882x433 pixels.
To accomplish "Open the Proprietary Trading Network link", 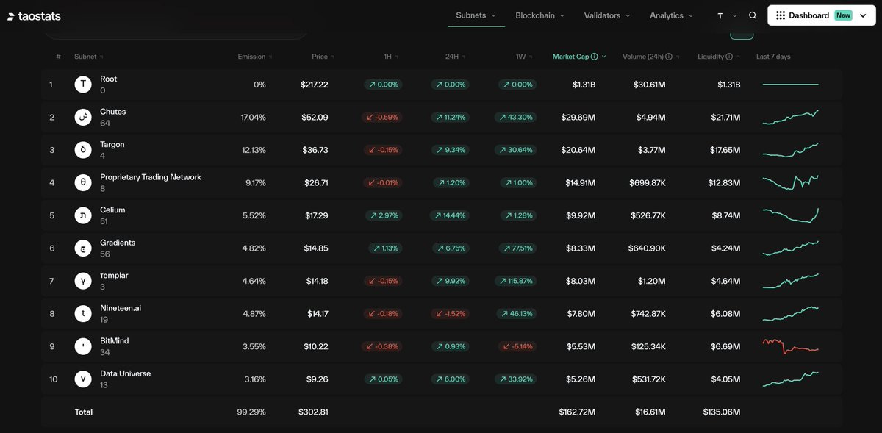I will [x=151, y=177].
